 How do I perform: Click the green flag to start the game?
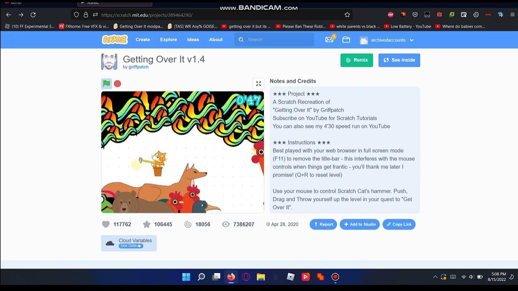(x=106, y=84)
